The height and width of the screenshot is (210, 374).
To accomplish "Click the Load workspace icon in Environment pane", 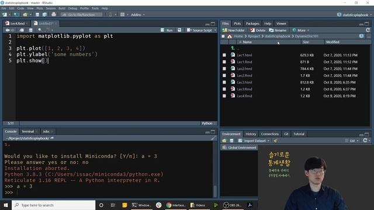I will (x=224, y=141).
